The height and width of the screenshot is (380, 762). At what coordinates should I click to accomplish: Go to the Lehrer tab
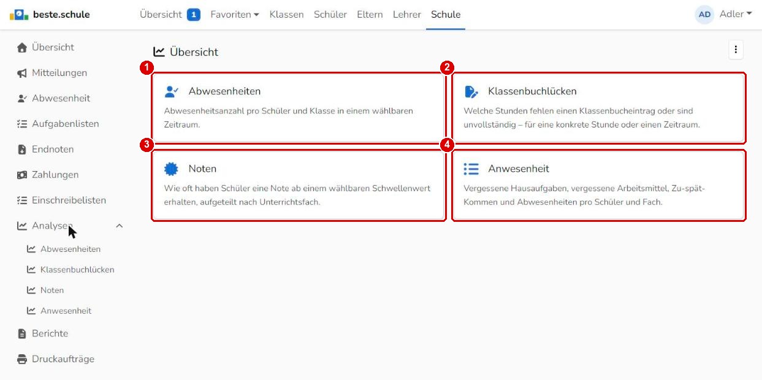(407, 14)
